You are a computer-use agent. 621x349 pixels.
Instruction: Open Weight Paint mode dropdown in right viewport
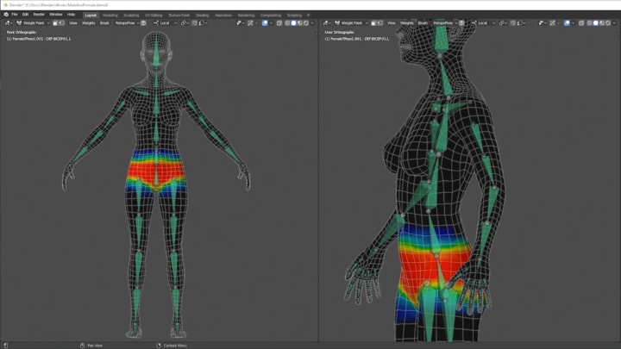(x=351, y=23)
